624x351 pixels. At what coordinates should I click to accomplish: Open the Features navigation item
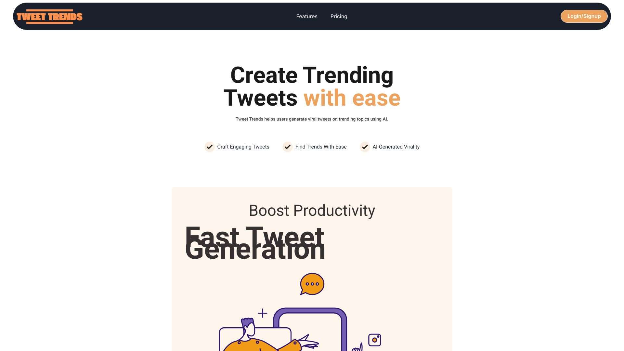[306, 16]
